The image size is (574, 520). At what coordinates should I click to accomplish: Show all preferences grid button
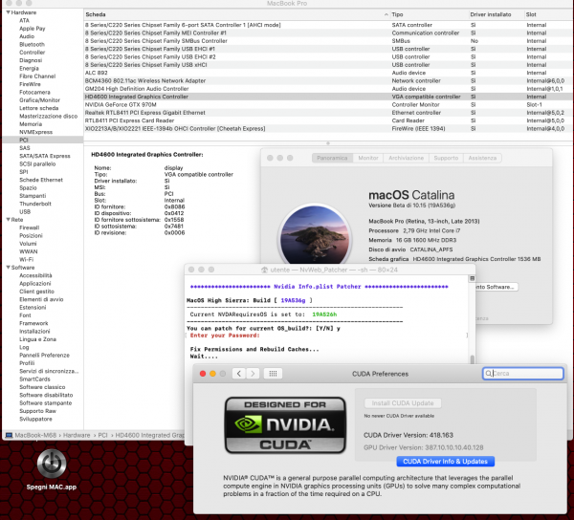[x=273, y=374]
